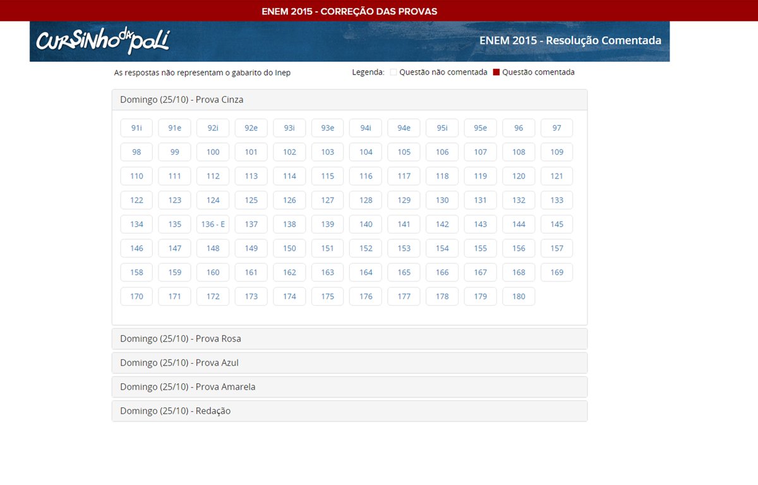View question 116
This screenshot has height=485, width=758.
click(366, 176)
